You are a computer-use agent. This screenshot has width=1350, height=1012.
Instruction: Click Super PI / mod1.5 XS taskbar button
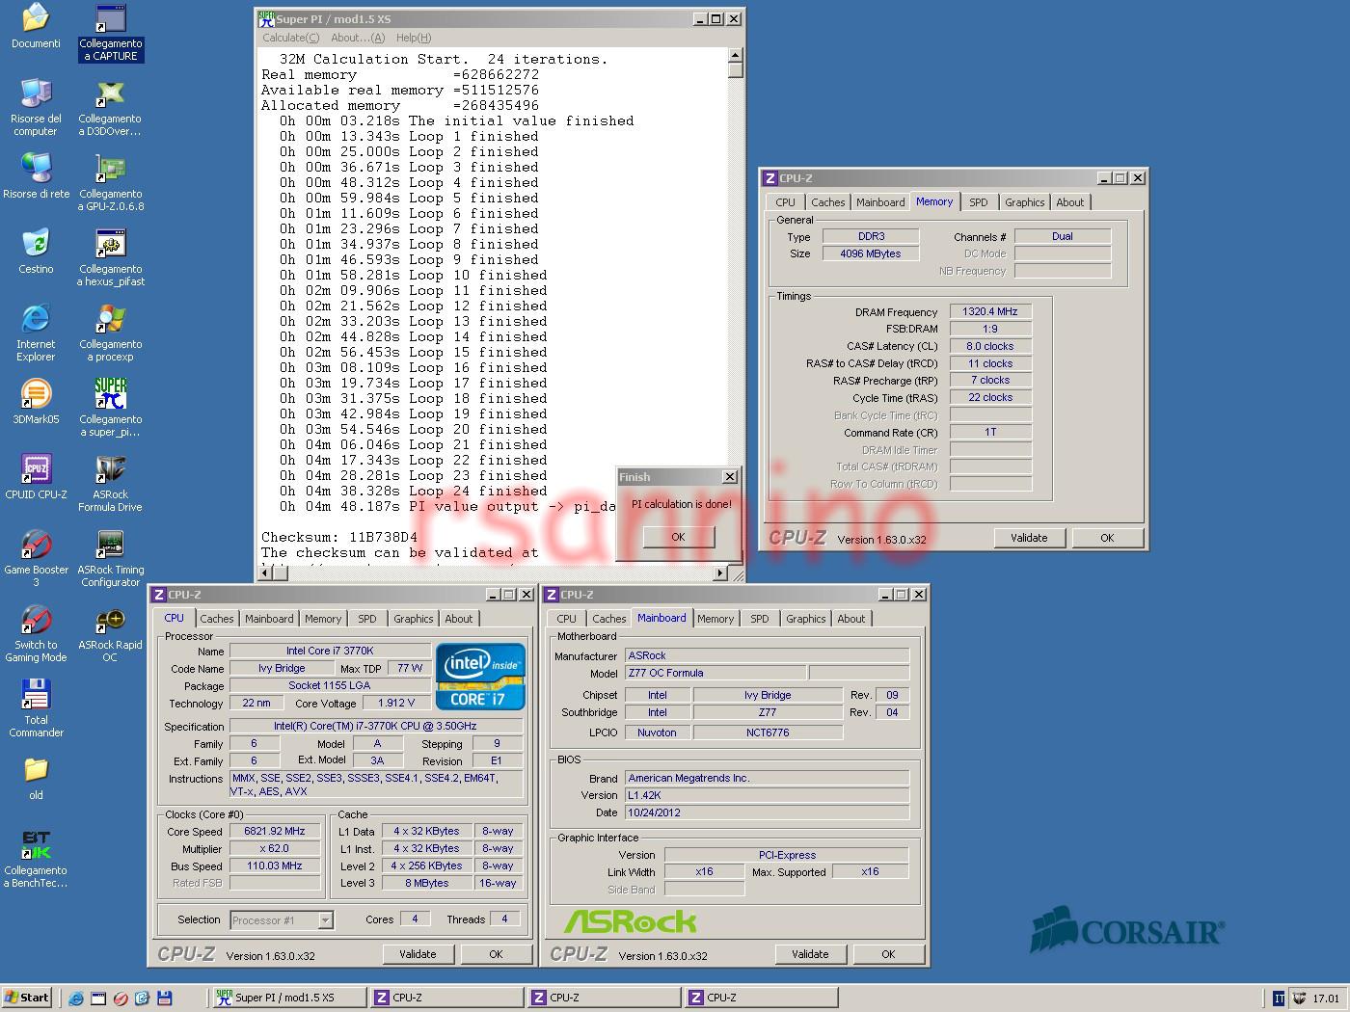click(289, 998)
